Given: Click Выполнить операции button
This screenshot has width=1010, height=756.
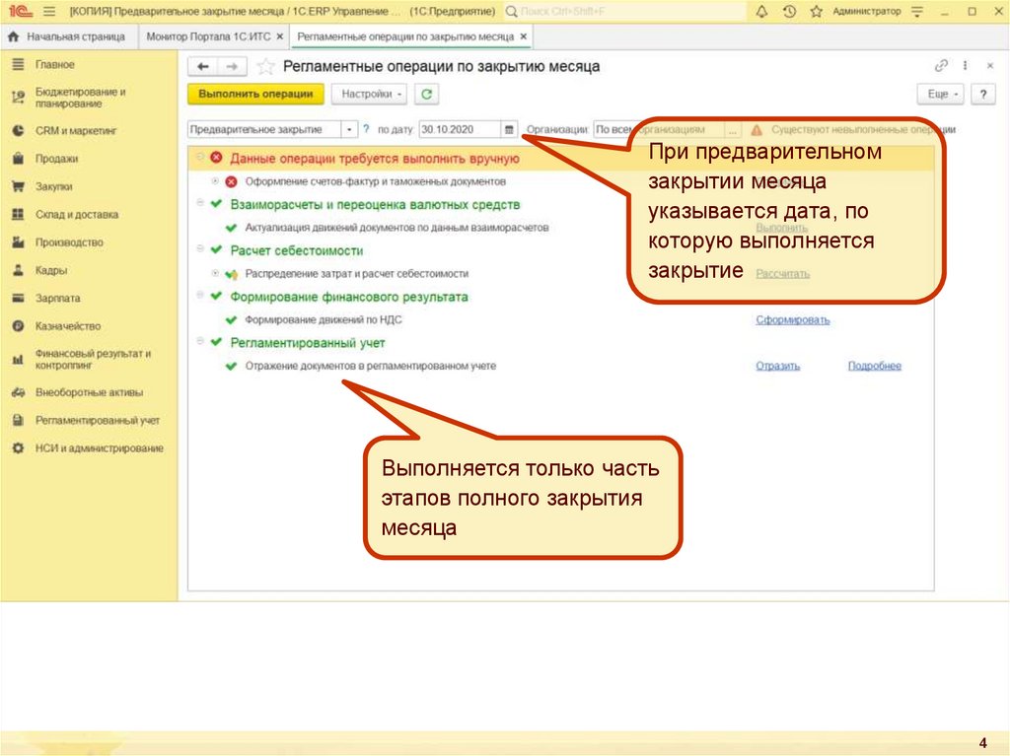Looking at the screenshot, I should coord(255,95).
